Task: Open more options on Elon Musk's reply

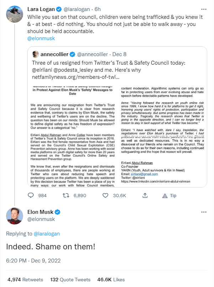Action: pos(204,212)
